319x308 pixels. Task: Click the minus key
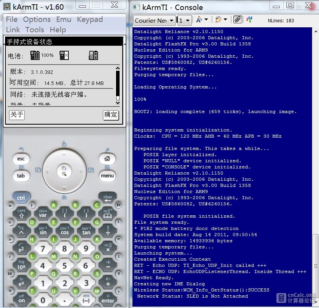[x=108, y=265]
